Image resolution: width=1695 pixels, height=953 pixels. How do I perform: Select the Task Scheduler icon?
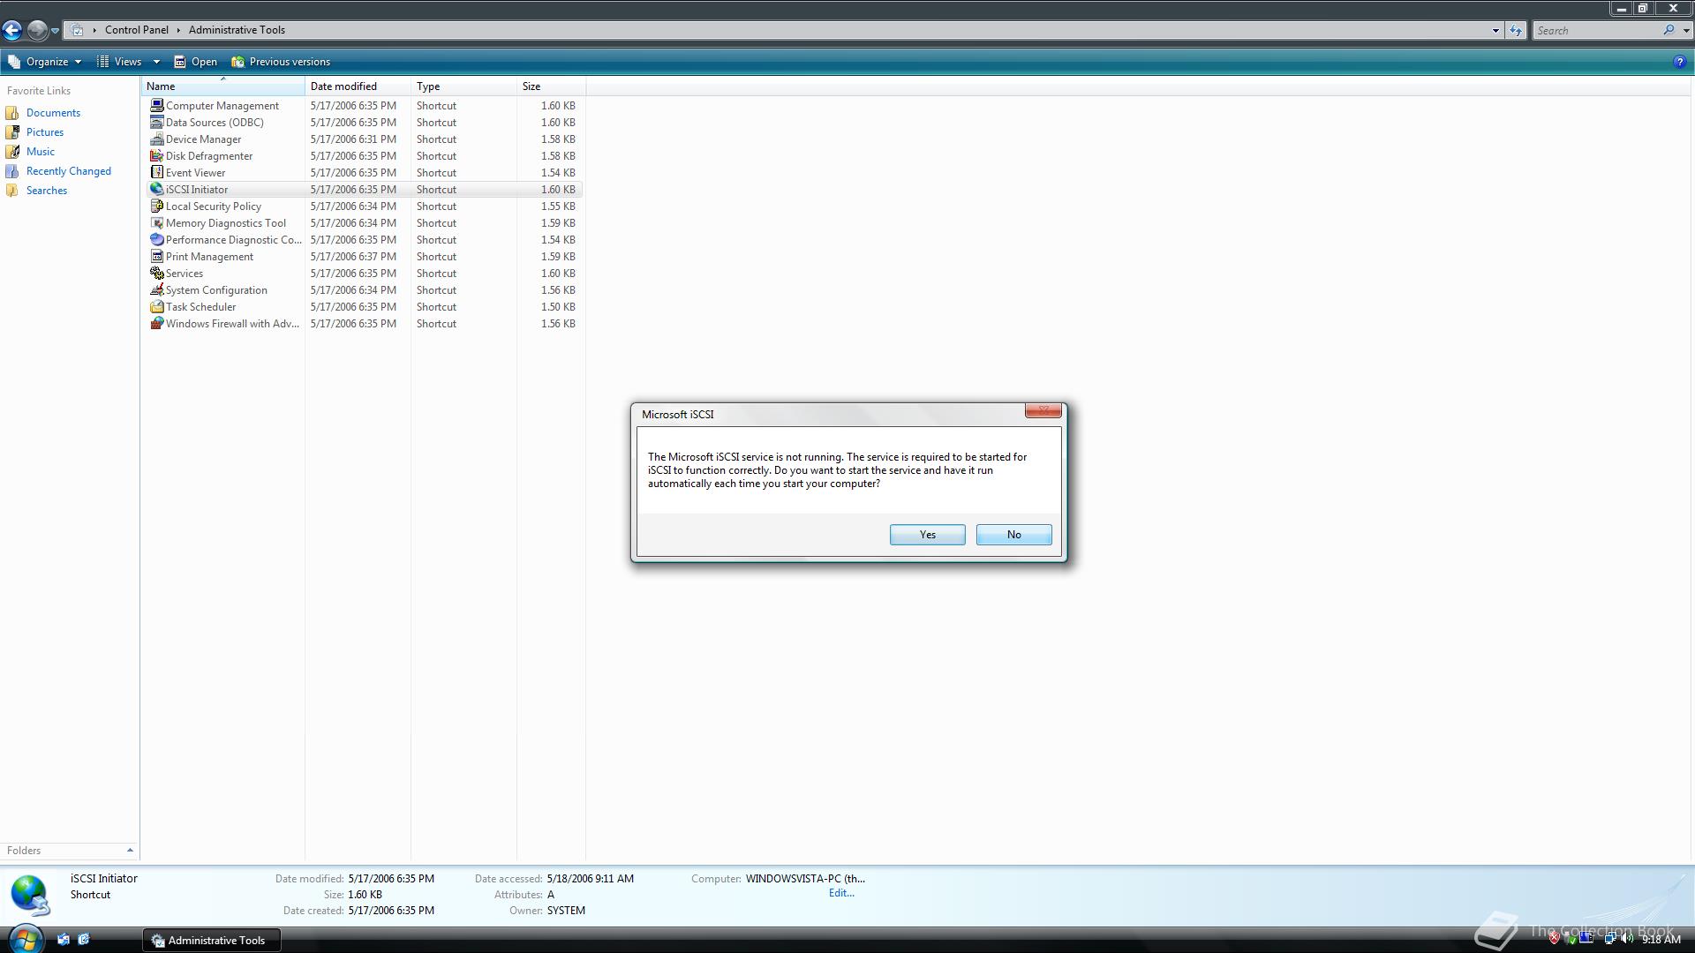[x=156, y=306]
